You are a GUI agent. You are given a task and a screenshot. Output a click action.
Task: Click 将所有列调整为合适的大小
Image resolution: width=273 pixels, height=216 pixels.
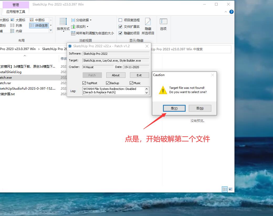(x=92, y=33)
